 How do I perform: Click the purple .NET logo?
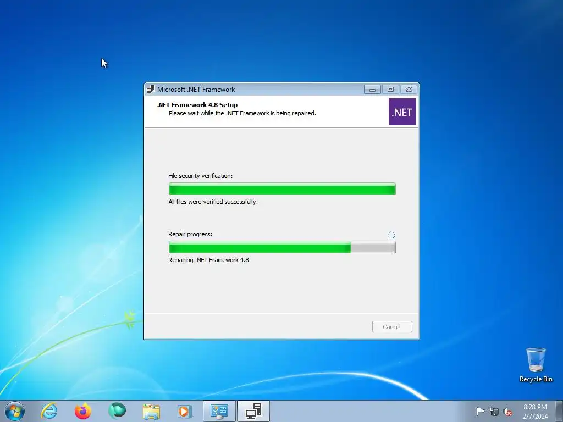pyautogui.click(x=402, y=112)
